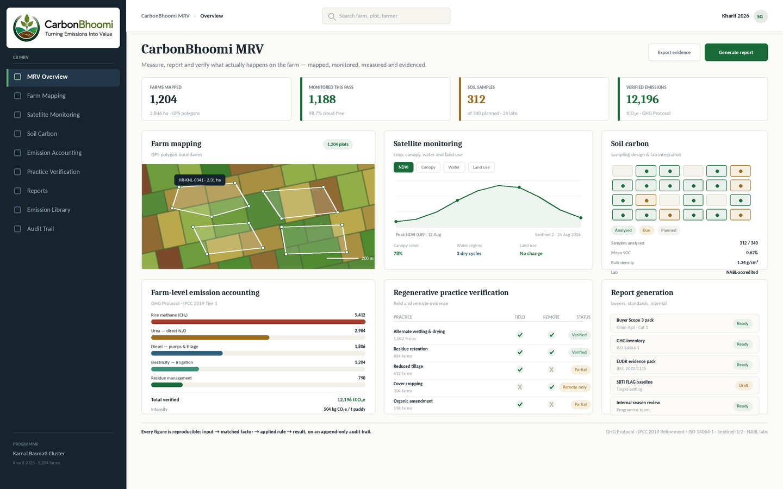Click MRV Overview sidebar icon

pyautogui.click(x=17, y=77)
